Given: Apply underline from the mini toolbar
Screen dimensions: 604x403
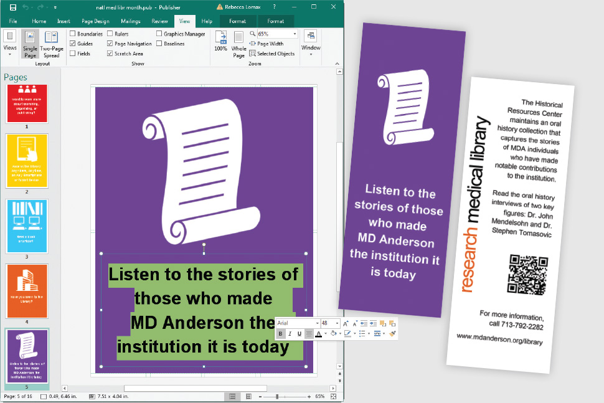Looking at the screenshot, I should [x=299, y=333].
